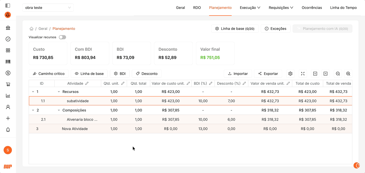
Task: Open the Linha do Tempo tab
Action: [x=343, y=8]
